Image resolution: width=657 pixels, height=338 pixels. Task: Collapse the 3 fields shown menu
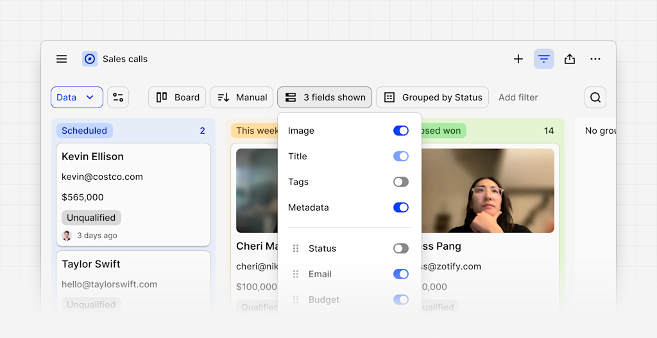(x=325, y=97)
